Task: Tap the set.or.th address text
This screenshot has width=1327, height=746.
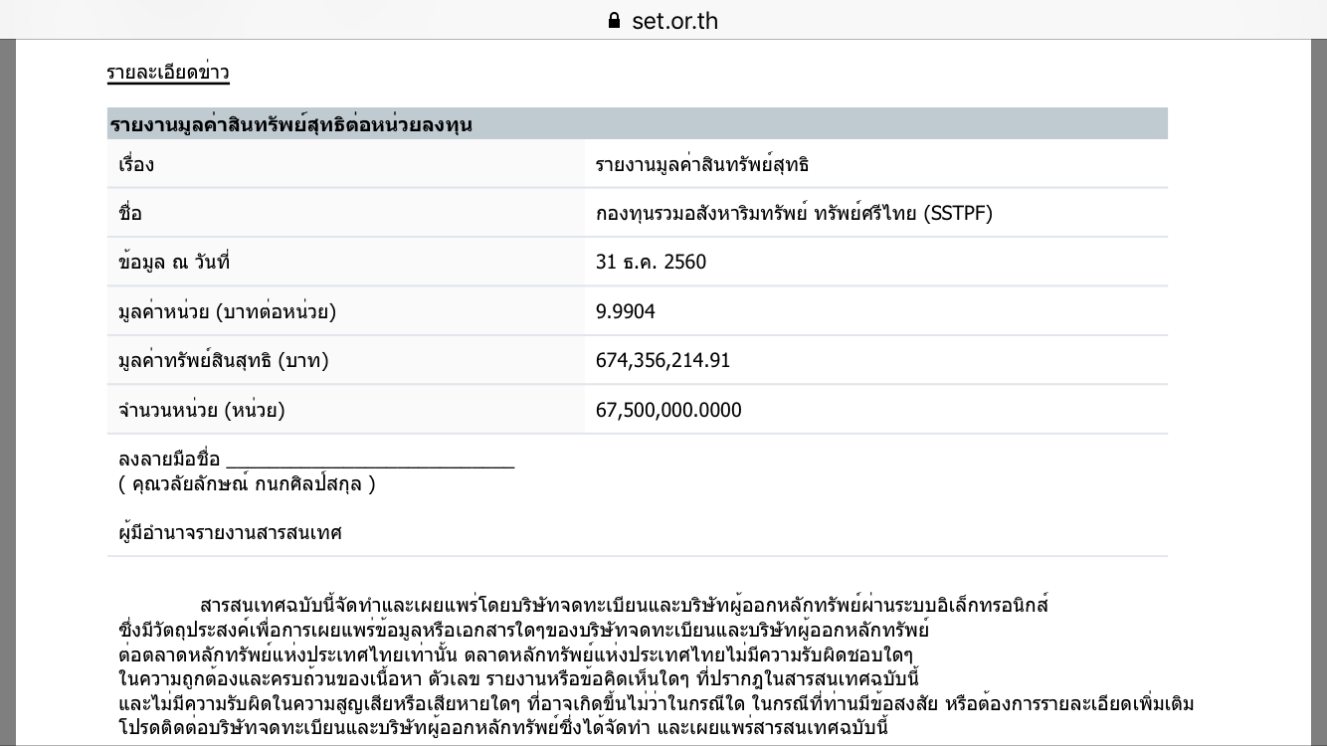Action: click(x=674, y=21)
